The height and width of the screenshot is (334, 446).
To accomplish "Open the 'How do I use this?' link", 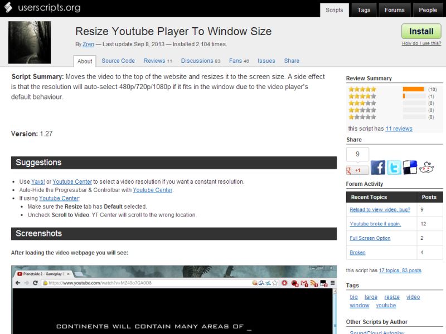I will [x=421, y=43].
